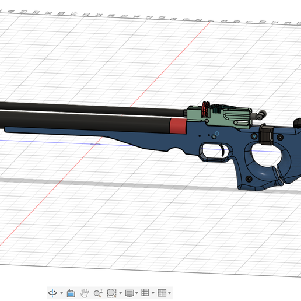Select the Orbit tool
The height and width of the screenshot is (301, 301).
tap(52, 293)
